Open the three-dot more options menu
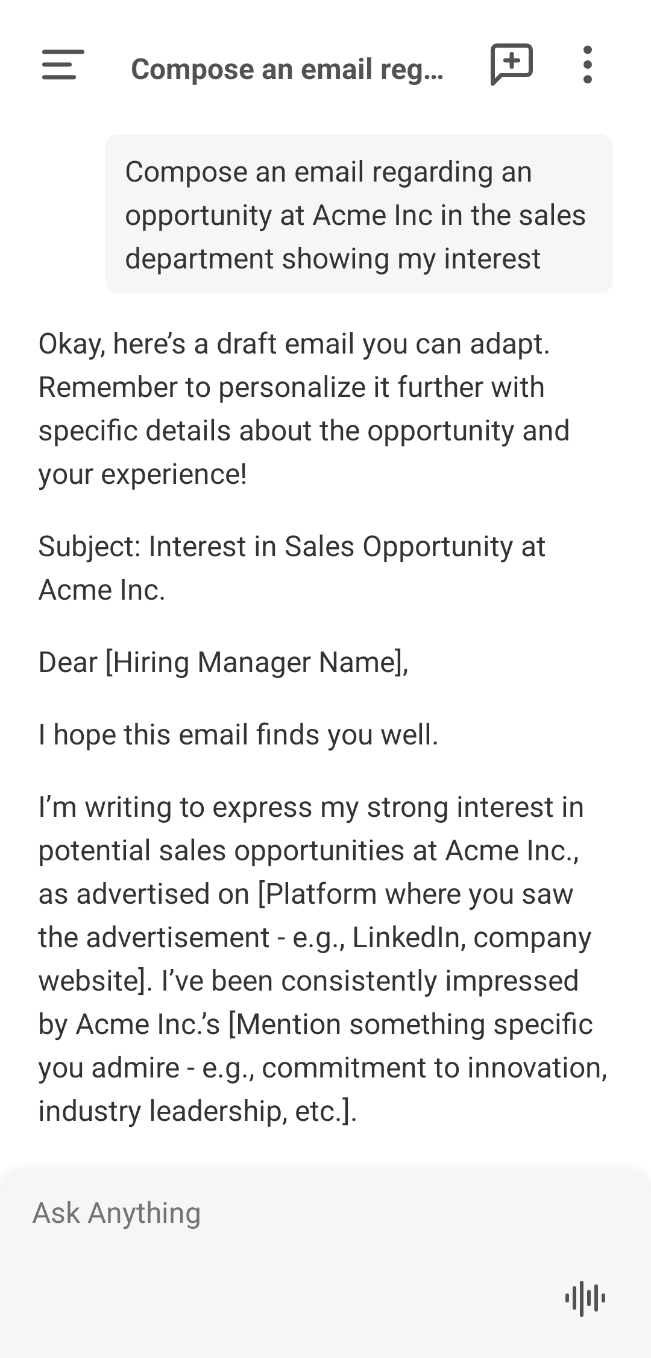651x1358 pixels. 588,65
